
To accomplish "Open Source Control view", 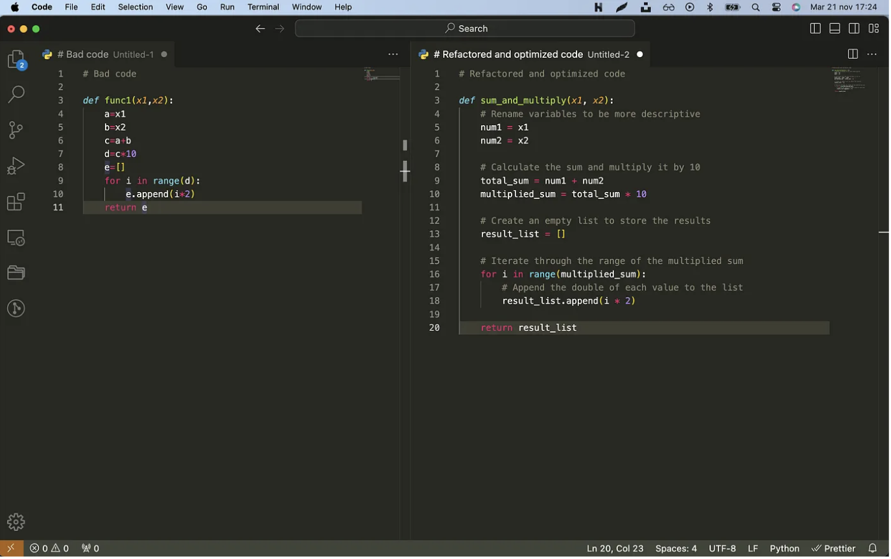I will (x=16, y=130).
